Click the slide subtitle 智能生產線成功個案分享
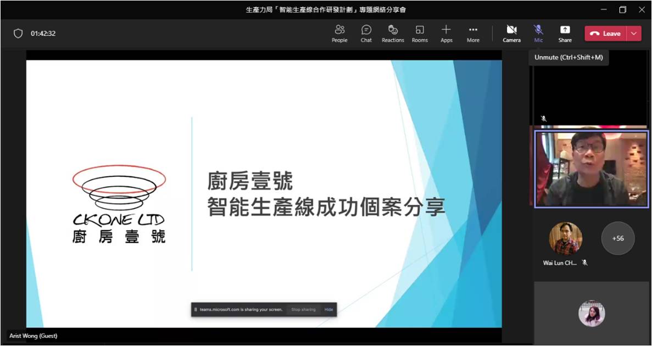652x346 pixels. tap(326, 207)
